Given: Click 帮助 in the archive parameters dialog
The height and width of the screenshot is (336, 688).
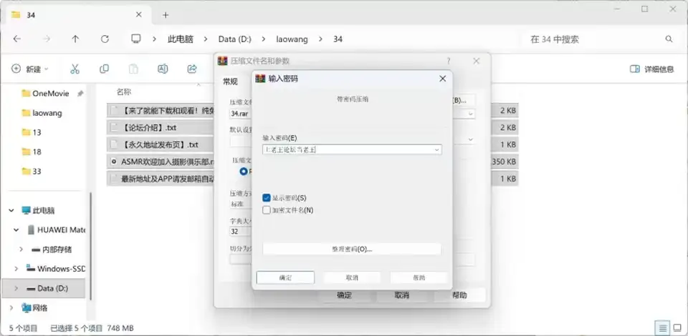Looking at the screenshot, I should pos(459,295).
